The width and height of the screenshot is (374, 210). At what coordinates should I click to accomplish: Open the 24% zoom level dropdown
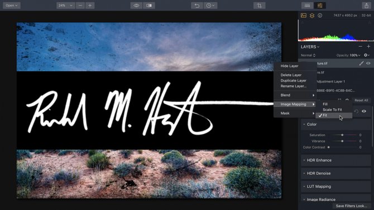pyautogui.click(x=66, y=6)
